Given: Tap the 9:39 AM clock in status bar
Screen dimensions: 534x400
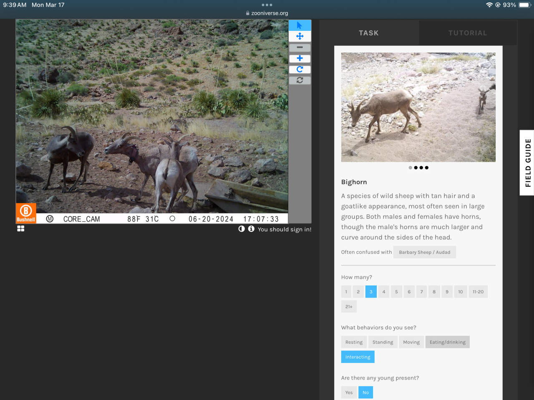Looking at the screenshot, I should point(15,5).
